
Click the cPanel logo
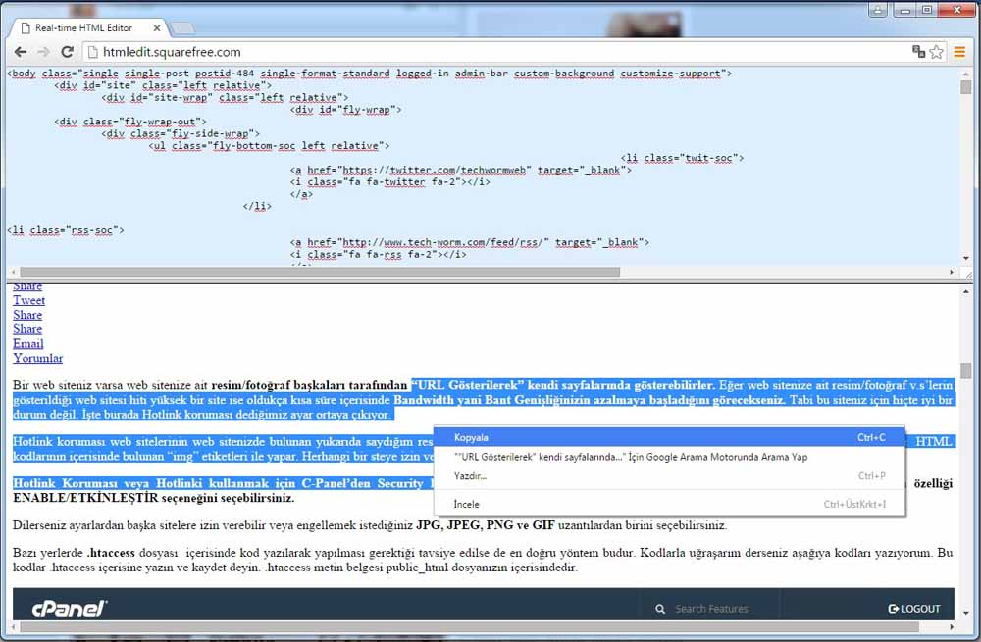(68, 608)
